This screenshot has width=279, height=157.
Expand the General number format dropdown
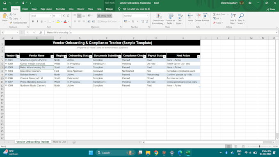click(x=148, y=16)
